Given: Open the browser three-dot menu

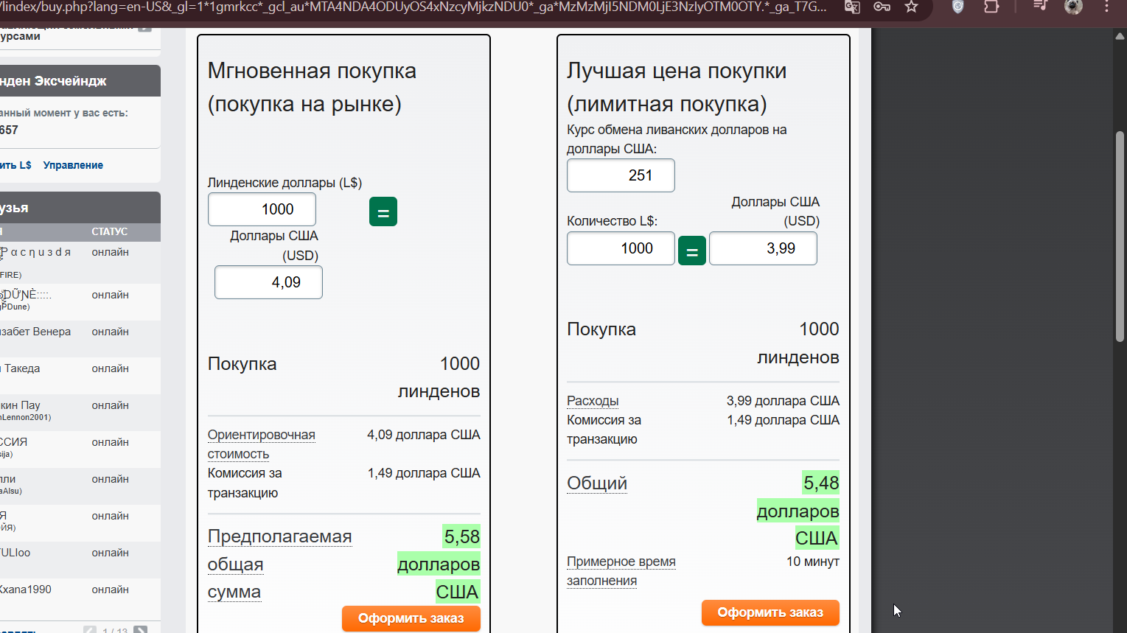Looking at the screenshot, I should pyautogui.click(x=1107, y=7).
